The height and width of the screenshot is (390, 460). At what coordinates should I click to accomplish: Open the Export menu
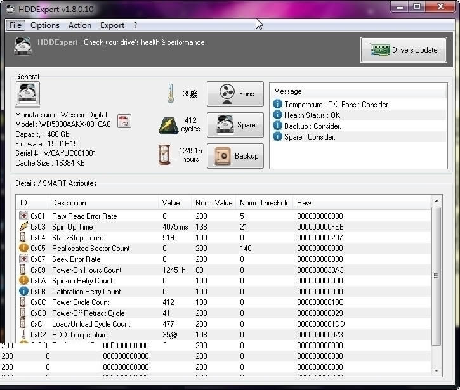point(112,25)
